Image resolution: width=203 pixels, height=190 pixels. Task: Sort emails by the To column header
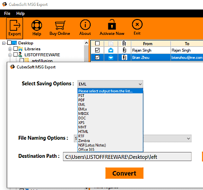tap(187, 43)
